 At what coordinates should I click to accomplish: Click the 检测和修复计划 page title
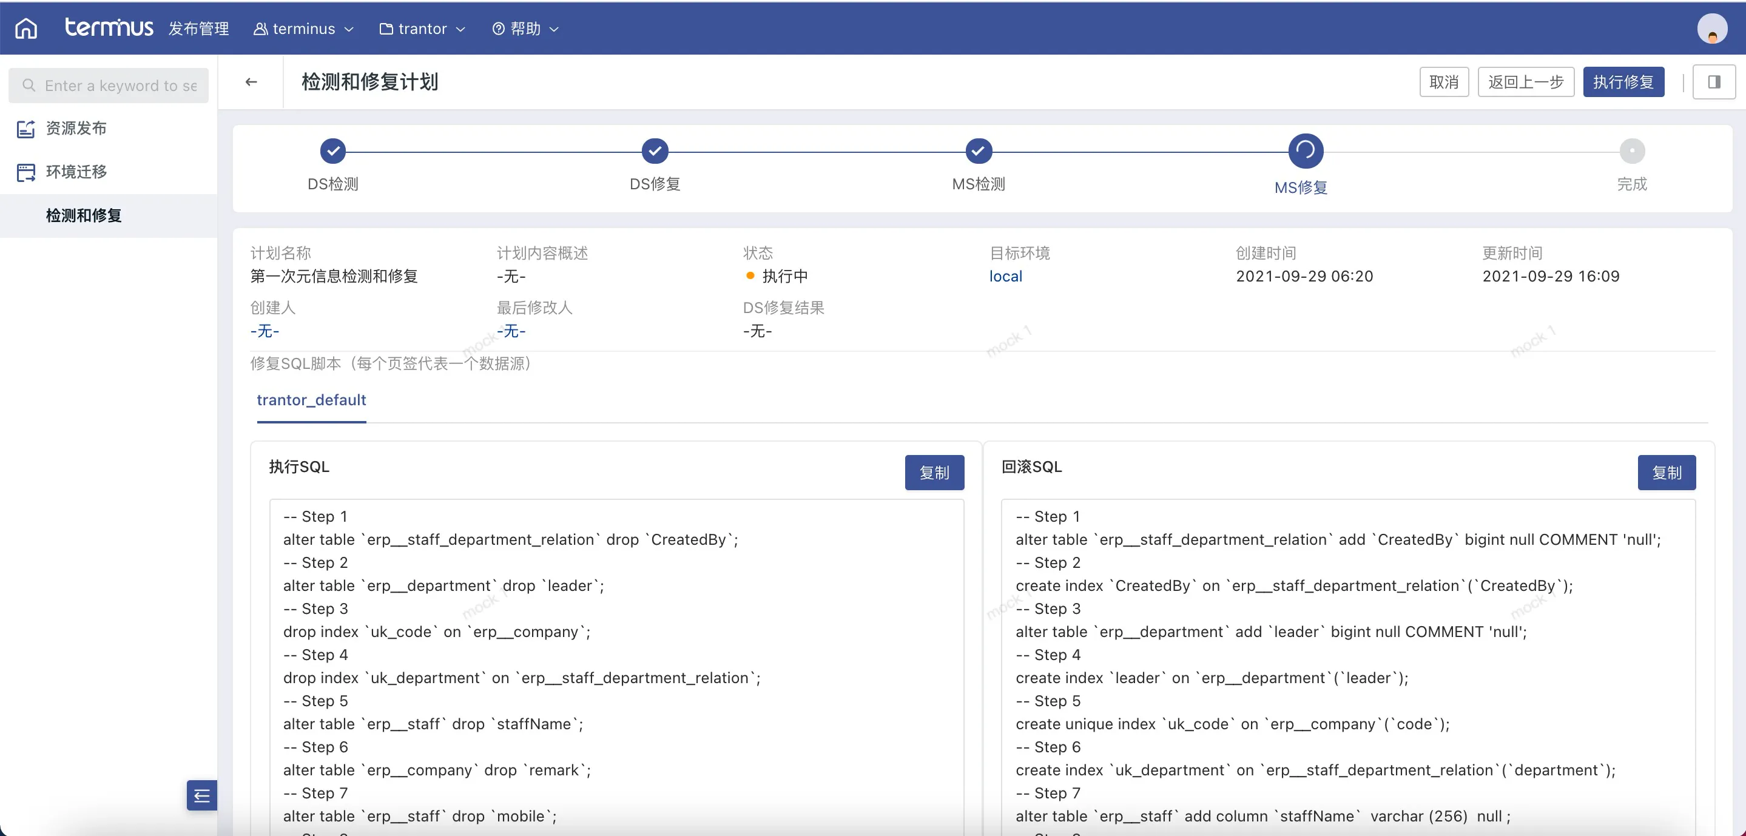370,82
